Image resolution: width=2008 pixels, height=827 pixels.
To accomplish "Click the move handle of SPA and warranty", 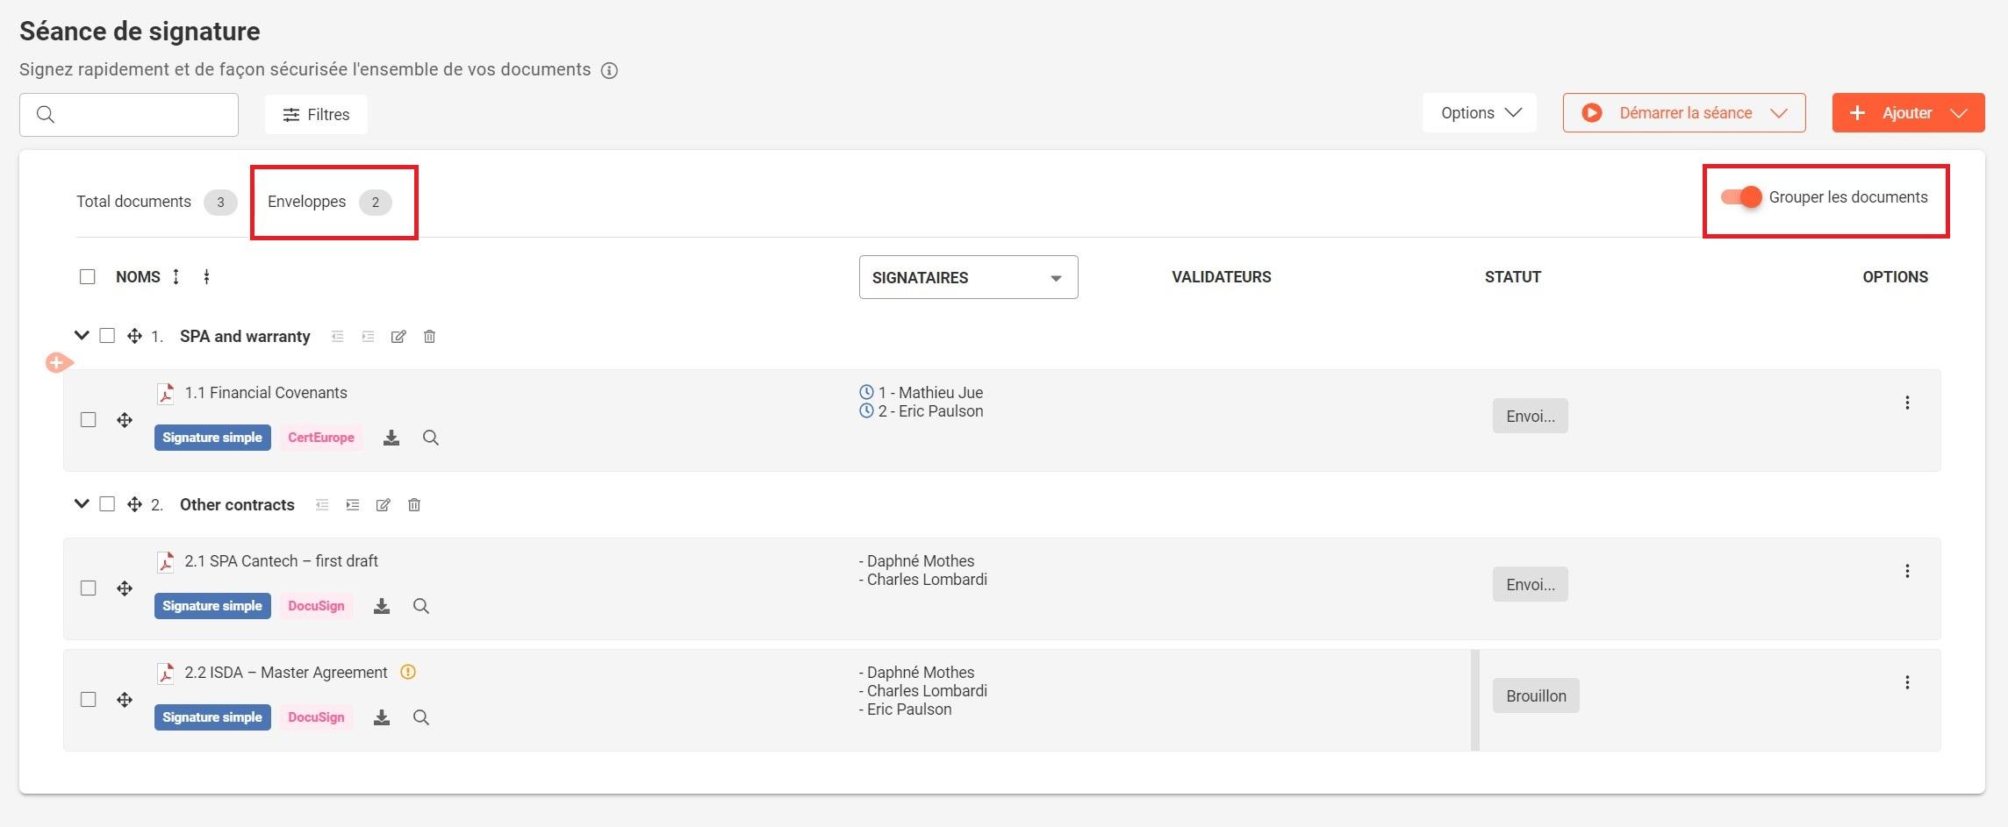I will click(x=134, y=336).
